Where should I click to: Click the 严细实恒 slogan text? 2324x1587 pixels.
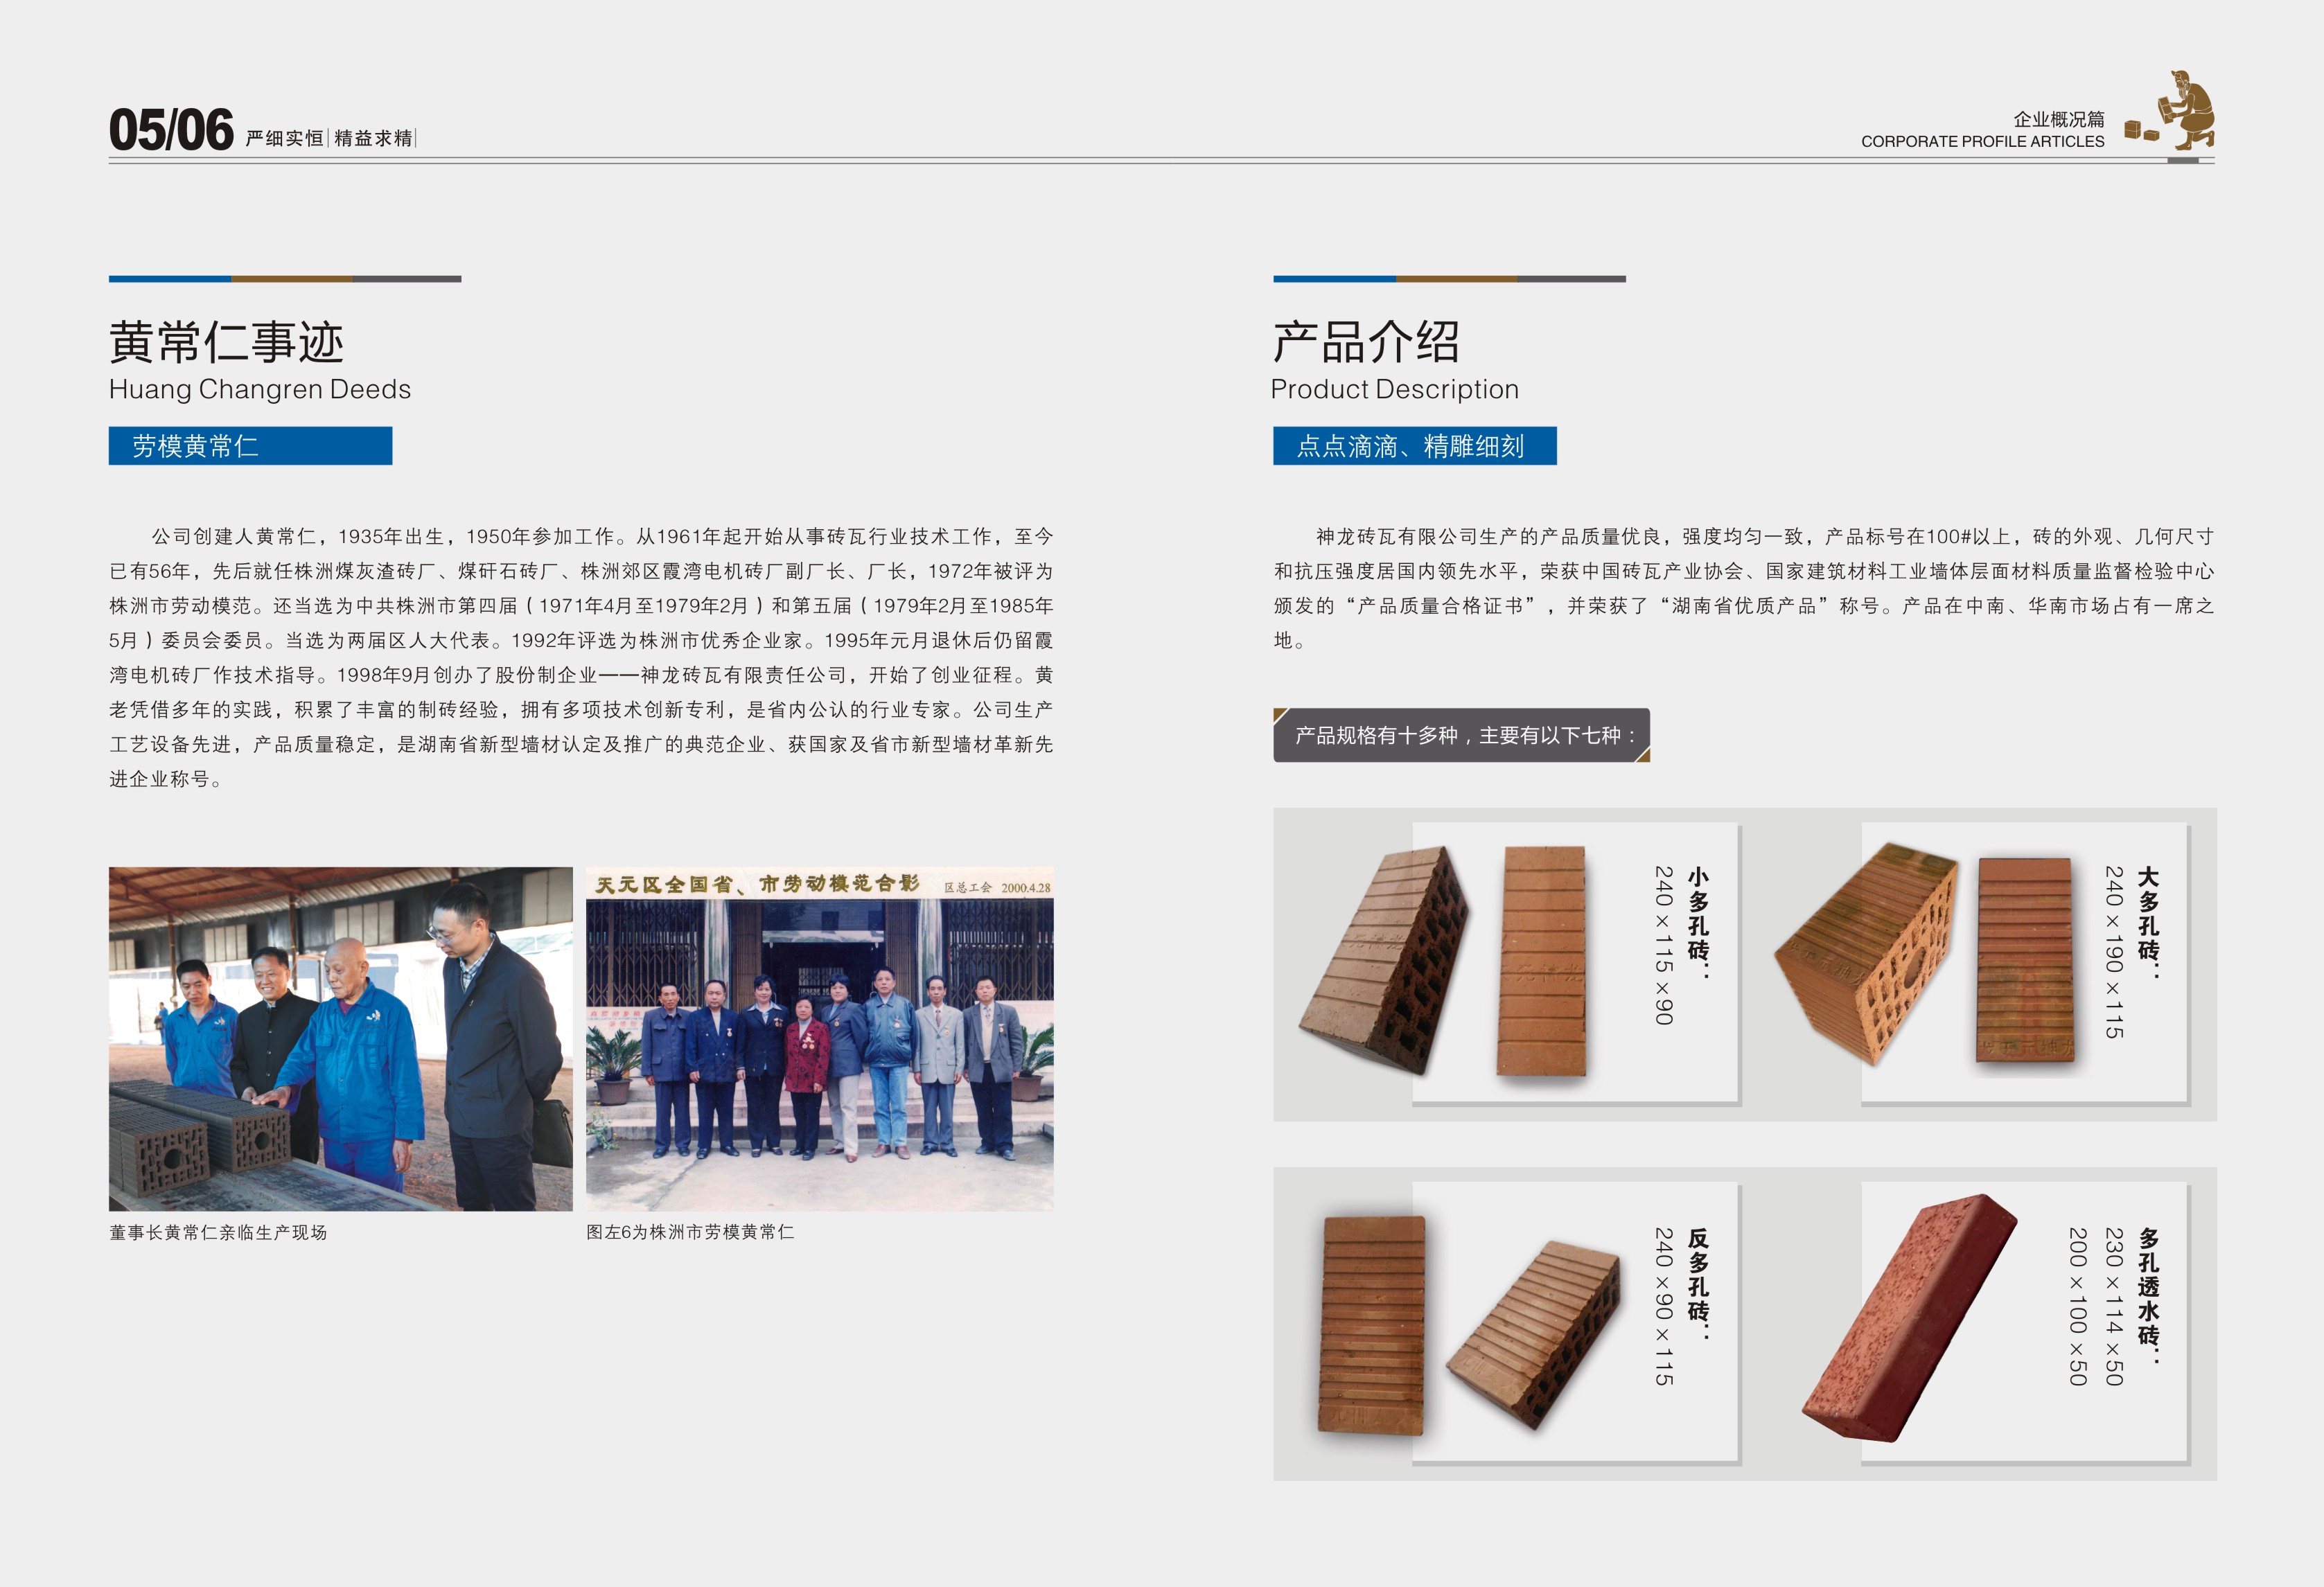coord(284,138)
